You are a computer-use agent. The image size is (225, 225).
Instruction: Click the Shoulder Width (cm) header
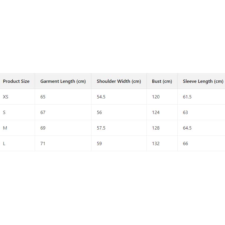click(119, 81)
